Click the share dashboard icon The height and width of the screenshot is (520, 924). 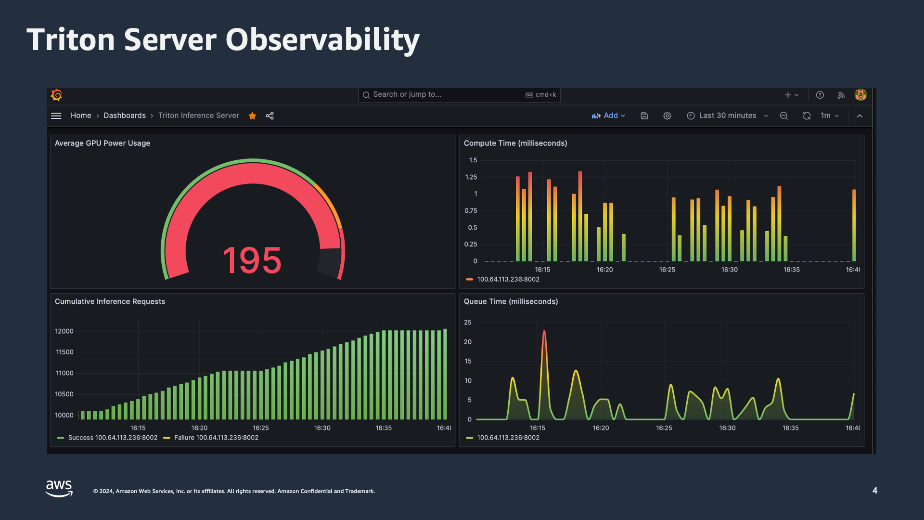point(269,115)
